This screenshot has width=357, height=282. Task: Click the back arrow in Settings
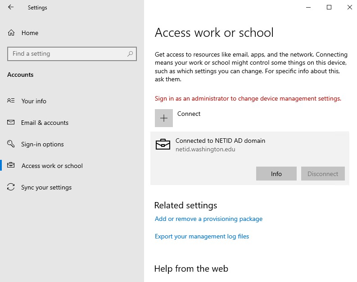(x=11, y=7)
